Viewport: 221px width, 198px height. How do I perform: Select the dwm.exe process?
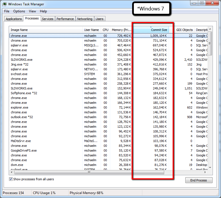click(109, 165)
